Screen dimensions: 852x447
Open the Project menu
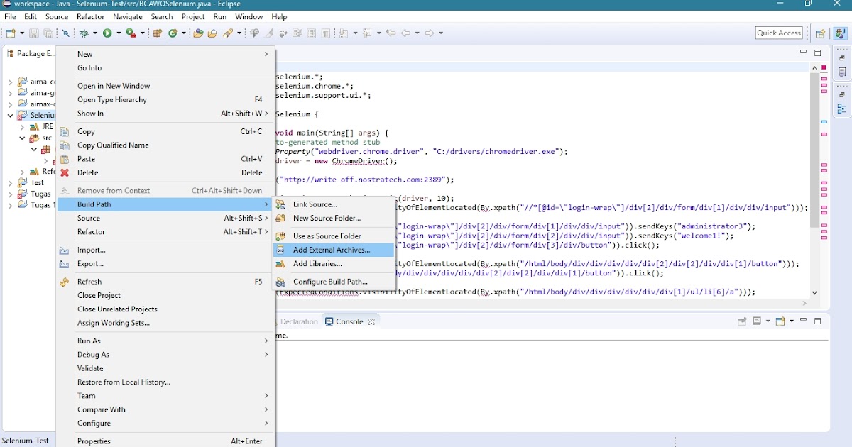click(193, 16)
